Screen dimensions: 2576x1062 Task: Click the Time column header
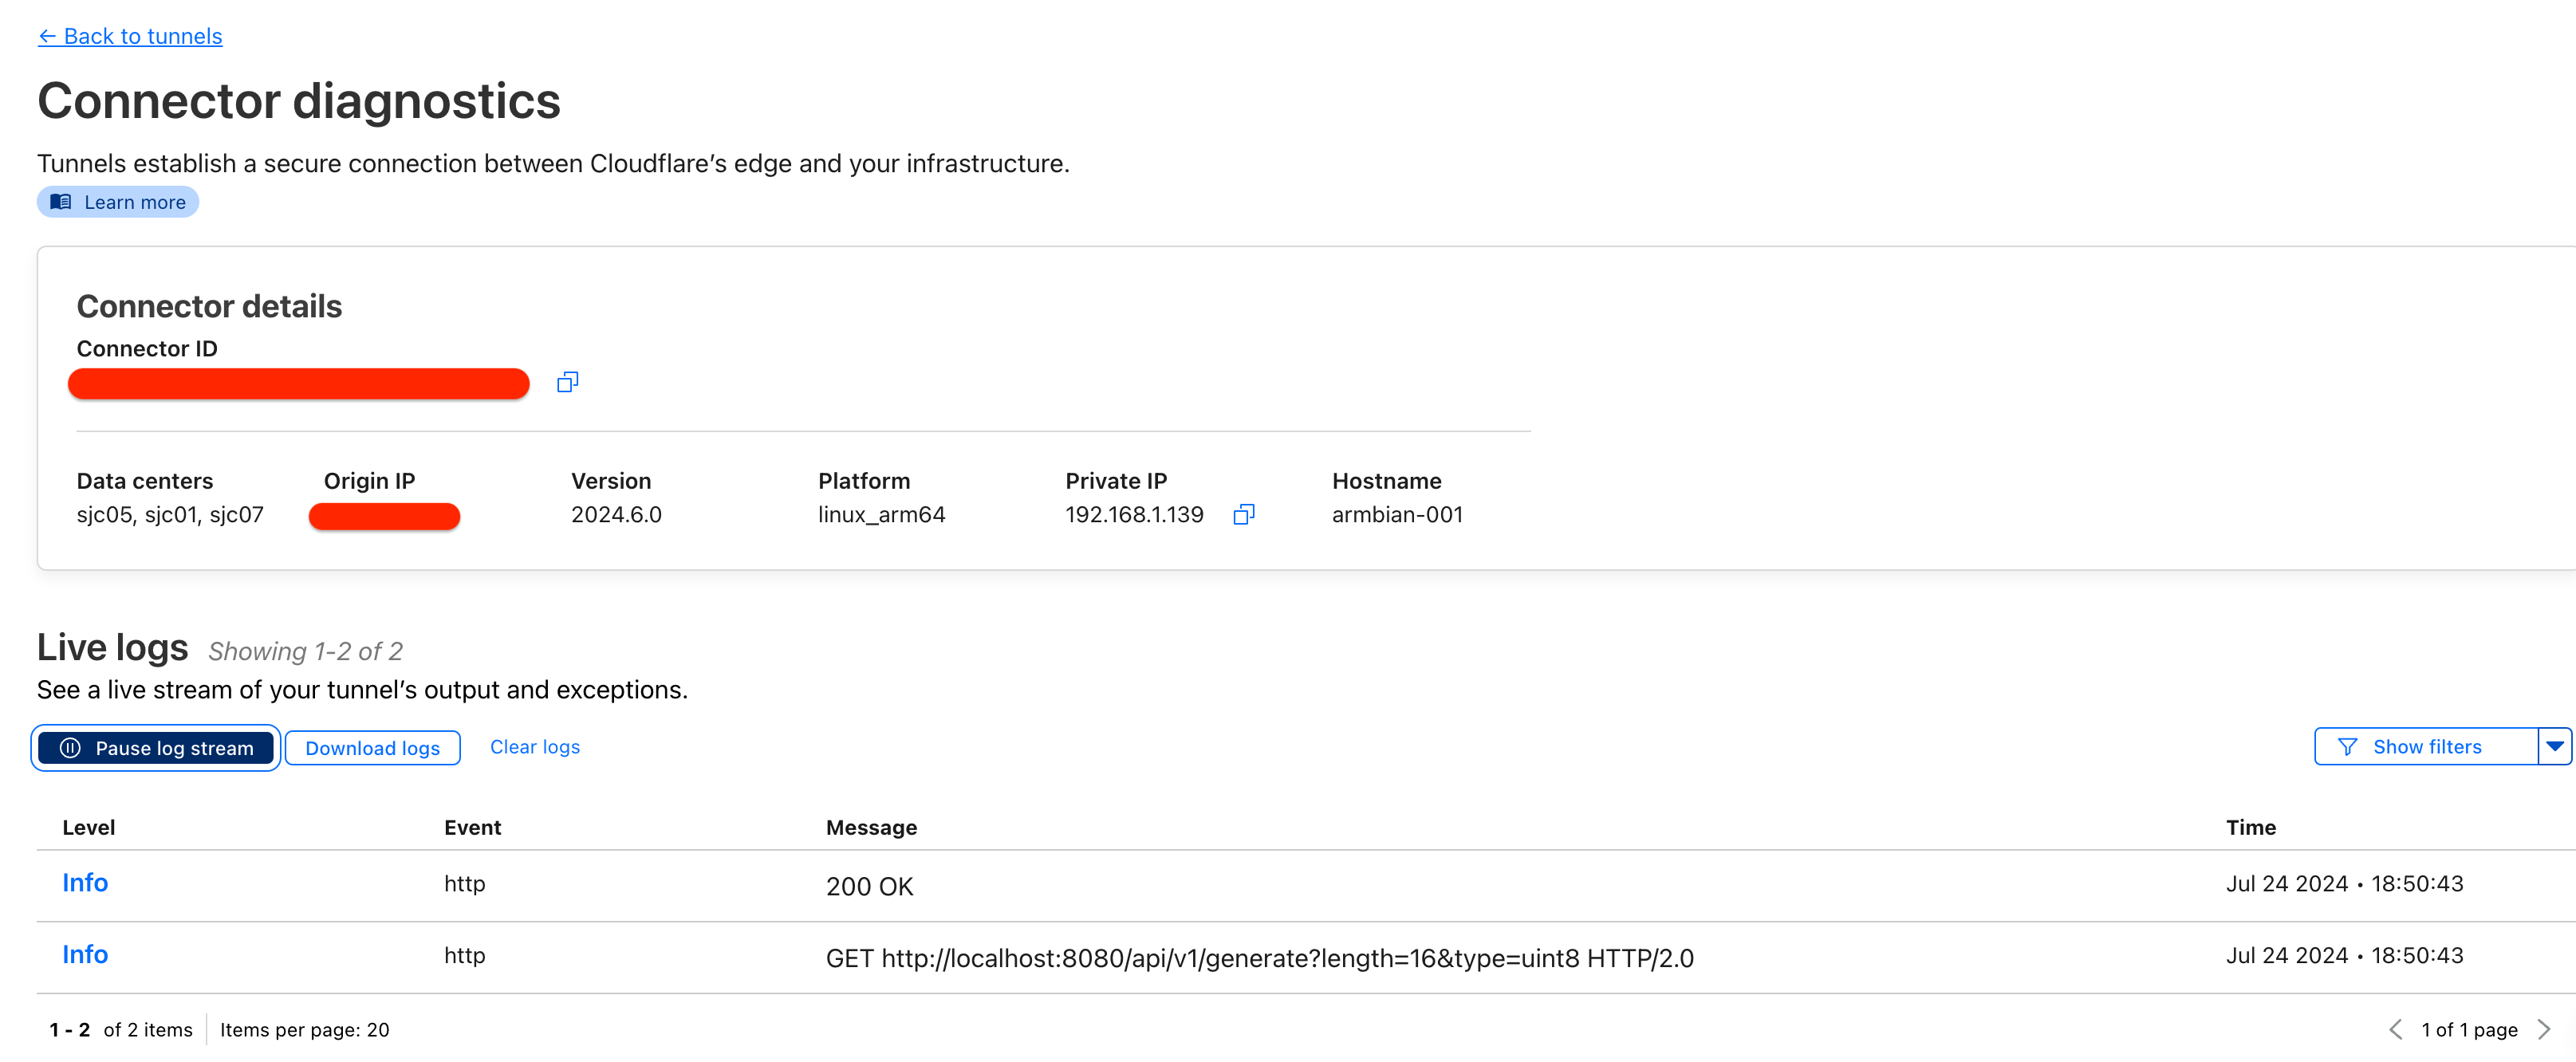point(2250,827)
